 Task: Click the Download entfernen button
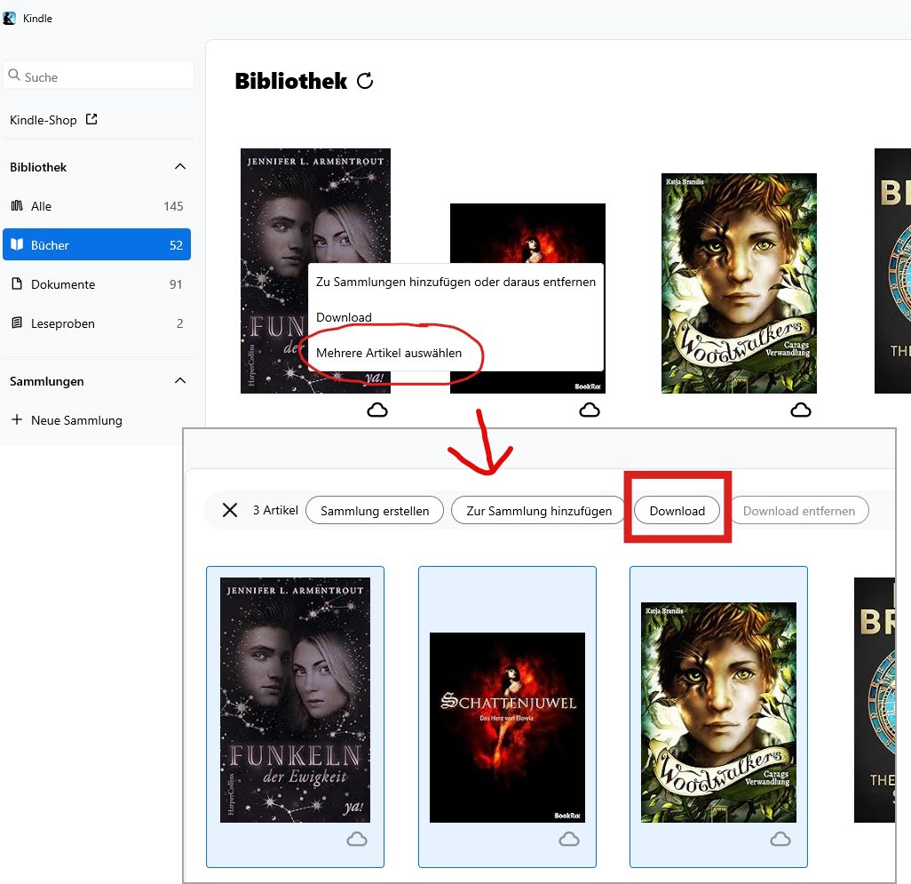click(x=799, y=510)
